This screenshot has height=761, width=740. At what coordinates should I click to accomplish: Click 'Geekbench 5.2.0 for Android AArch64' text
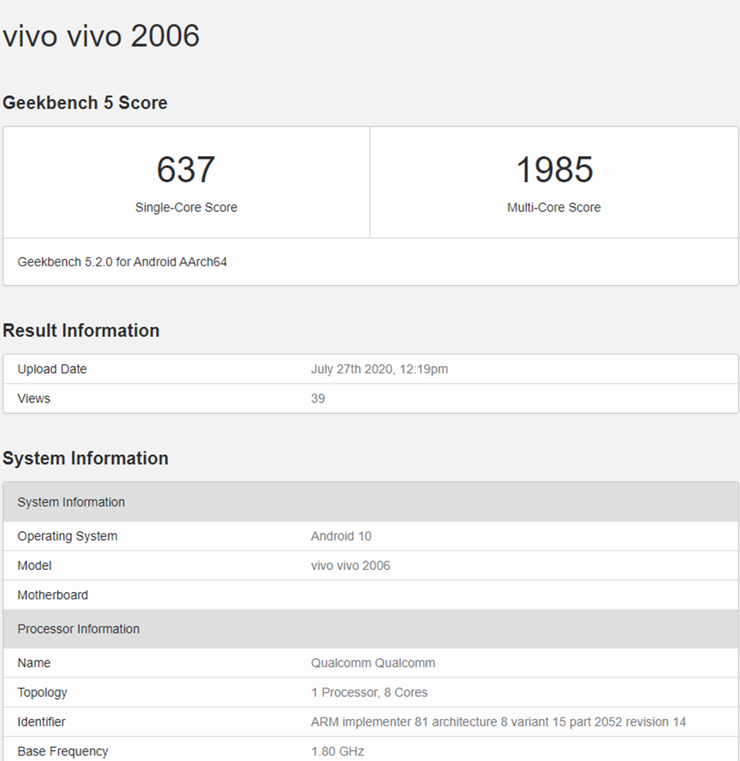[122, 262]
